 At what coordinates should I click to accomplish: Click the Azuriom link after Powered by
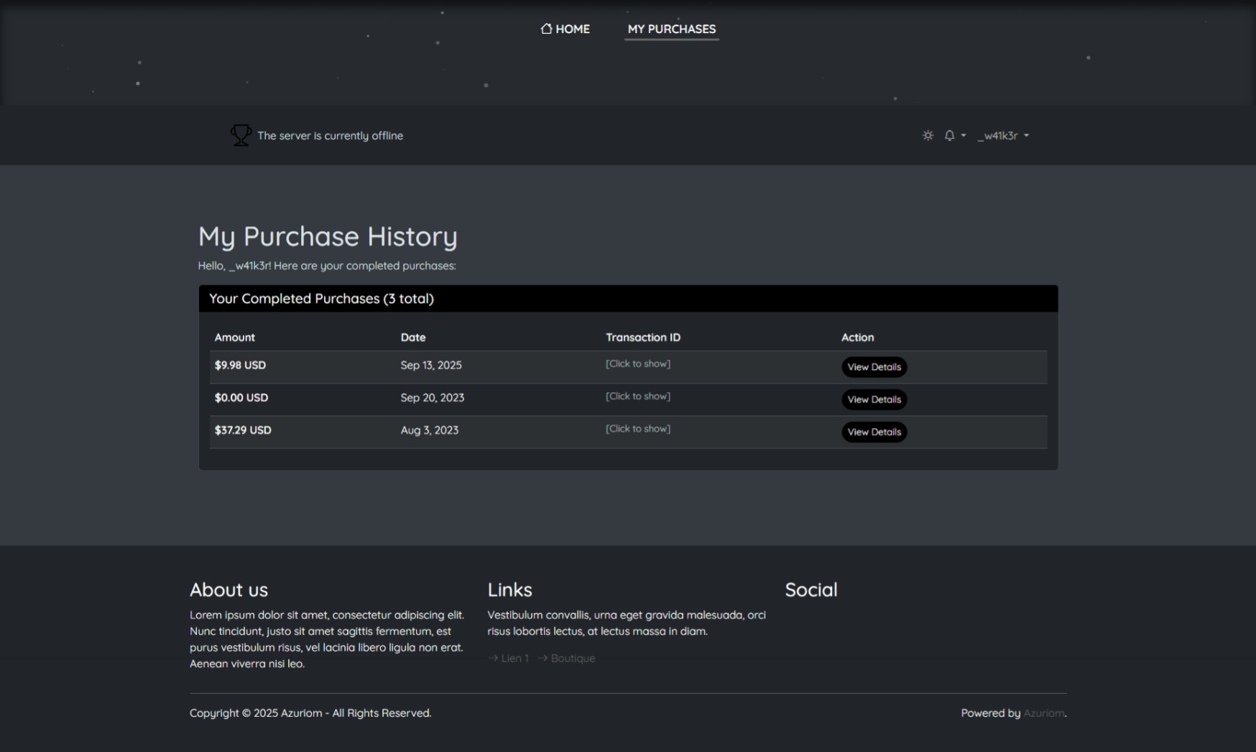pos(1043,713)
